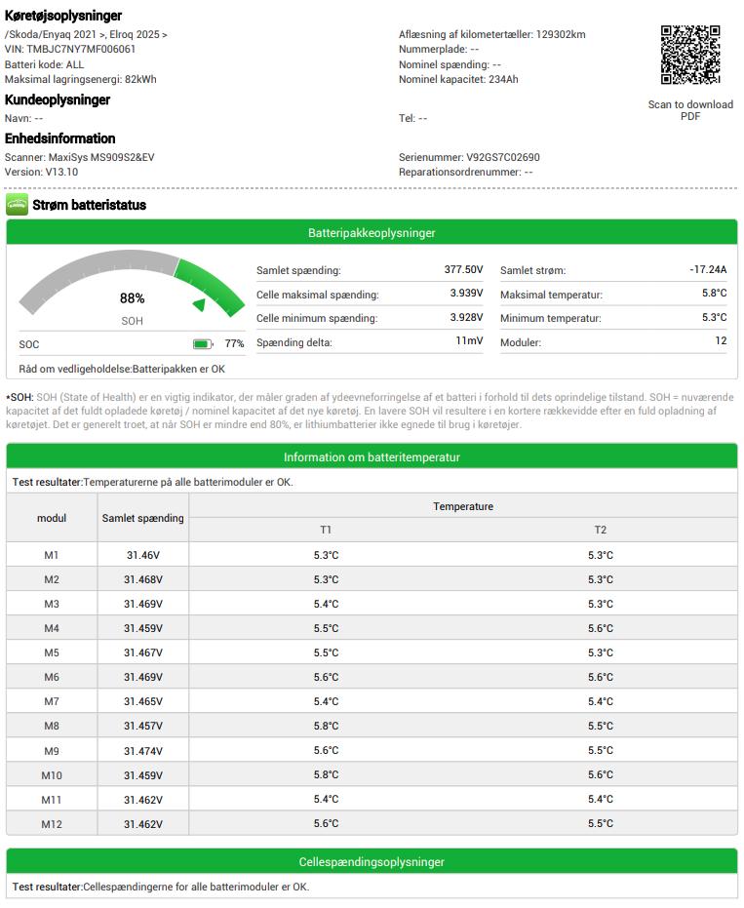Click the green pointer arrow on SOH gauge
Screen dimensions: 744x908
click(199, 305)
